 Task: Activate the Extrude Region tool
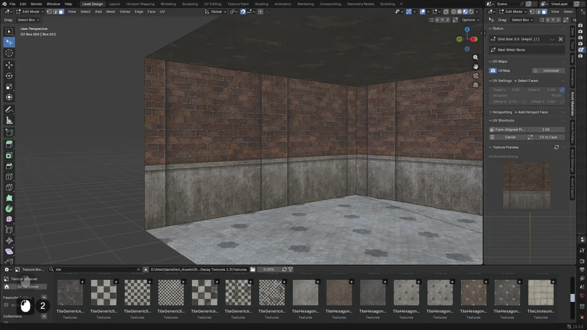[9, 144]
